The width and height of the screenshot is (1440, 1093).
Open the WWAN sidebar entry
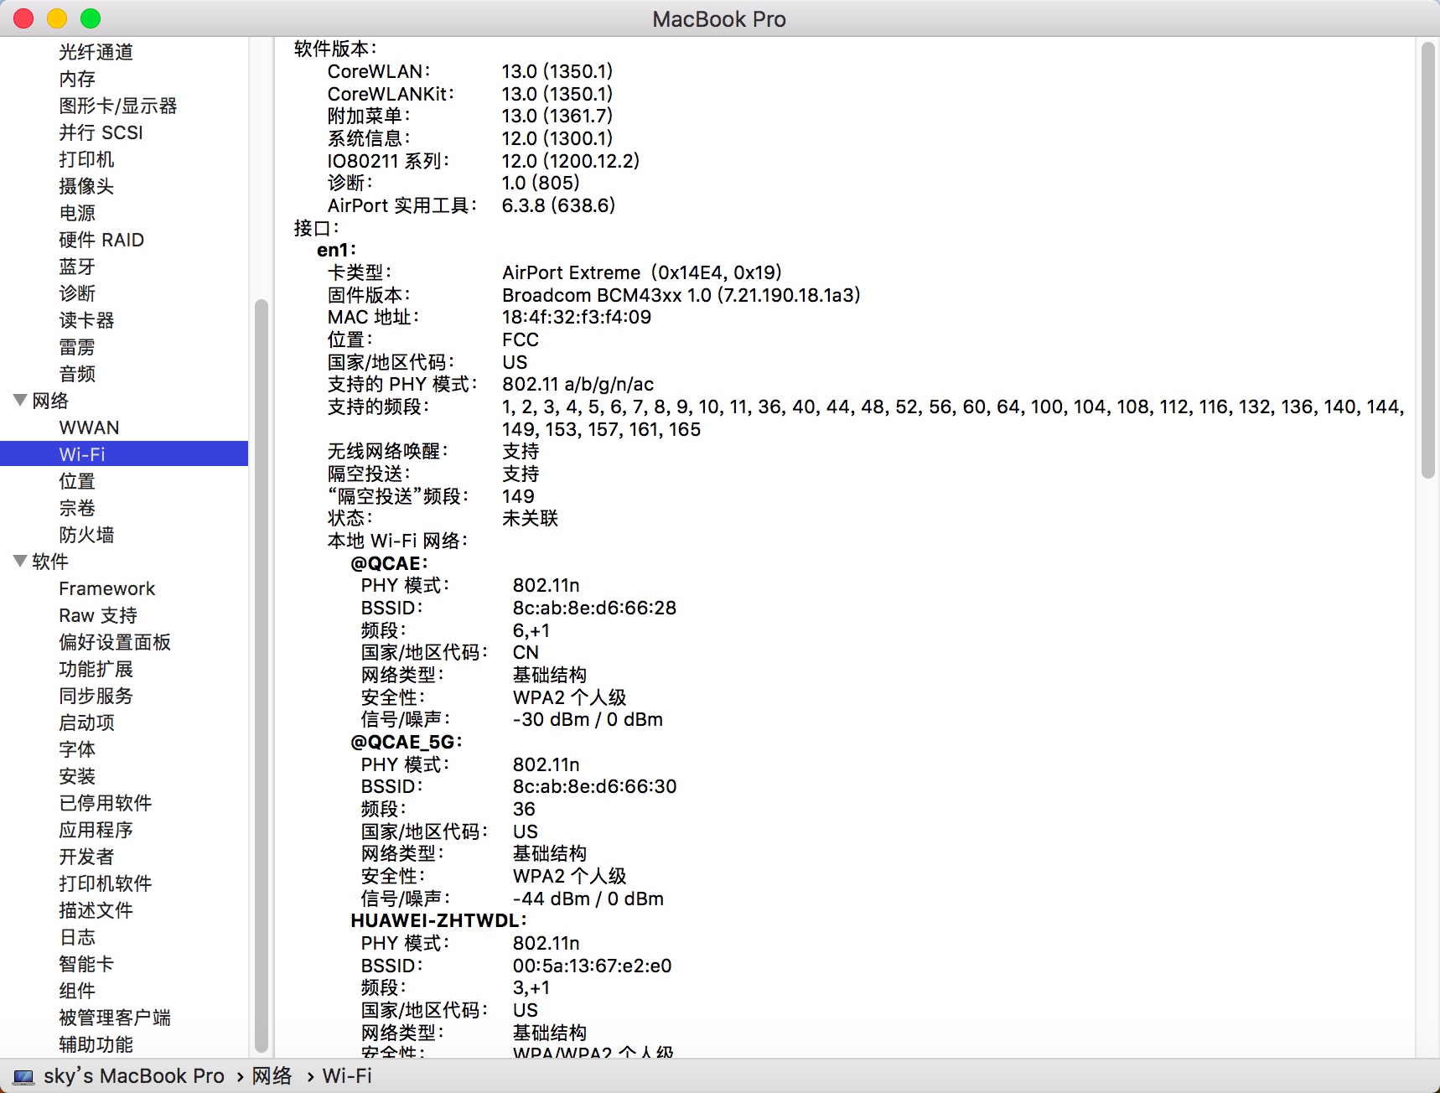coord(89,427)
